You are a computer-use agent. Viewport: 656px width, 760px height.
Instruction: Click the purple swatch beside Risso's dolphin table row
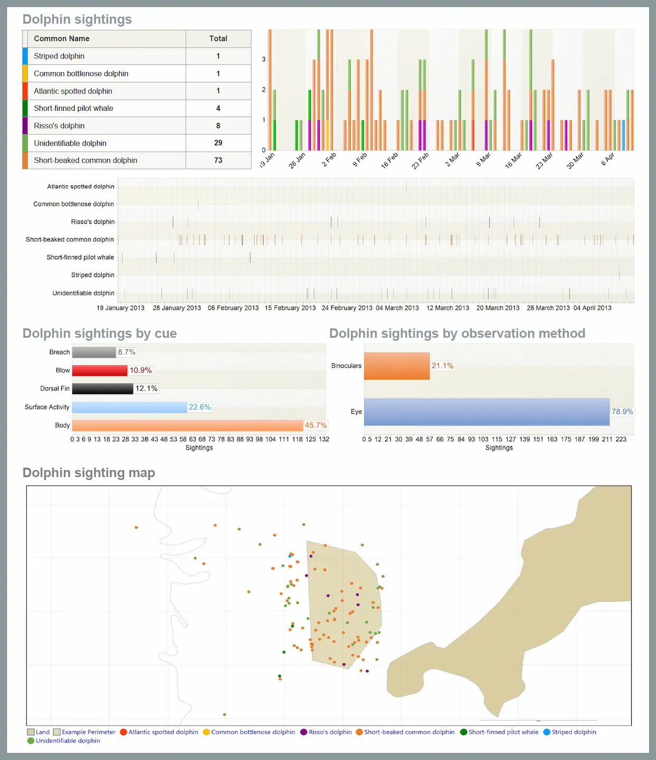click(x=25, y=126)
